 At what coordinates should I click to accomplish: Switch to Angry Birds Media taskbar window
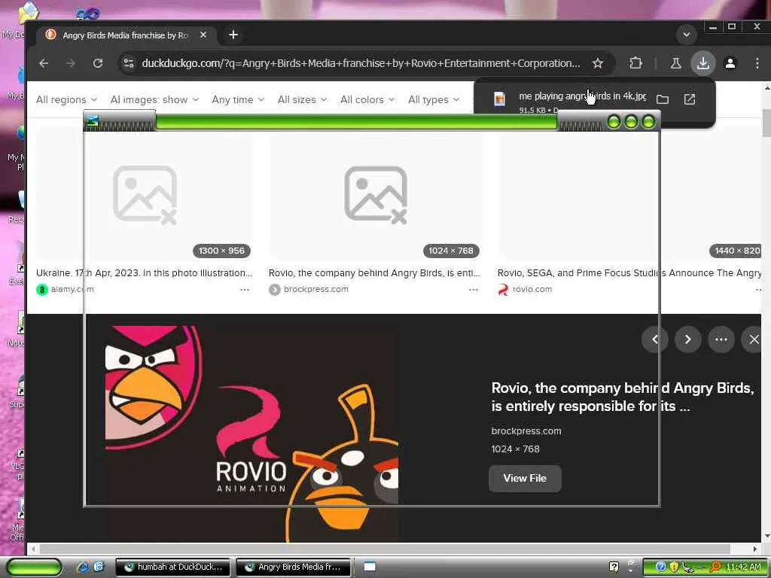tap(294, 567)
